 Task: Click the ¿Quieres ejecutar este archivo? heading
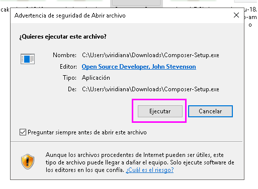pyautogui.click(x=63, y=37)
